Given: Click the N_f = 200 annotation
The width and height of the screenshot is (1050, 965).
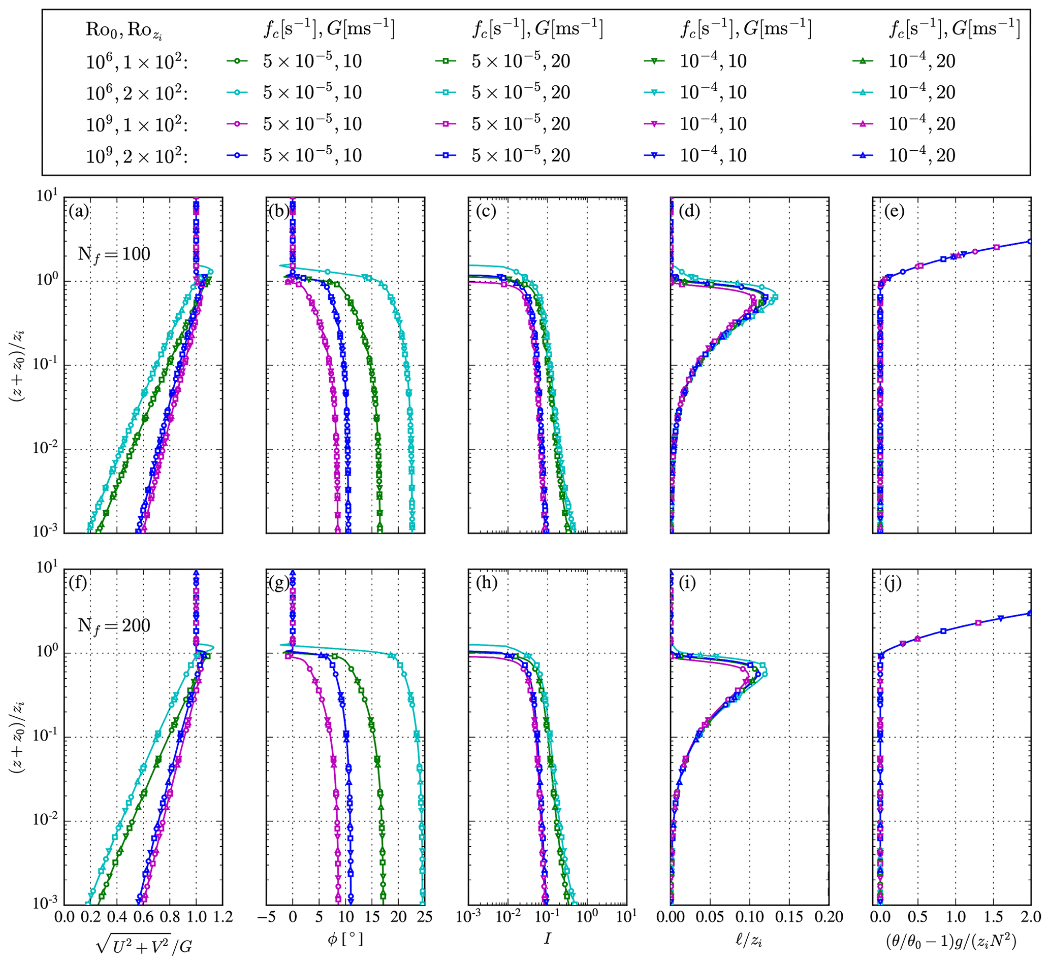Looking at the screenshot, I should [x=114, y=625].
